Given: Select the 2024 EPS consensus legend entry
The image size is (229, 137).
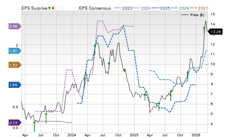Looking at the screenshot, I should [142, 8].
